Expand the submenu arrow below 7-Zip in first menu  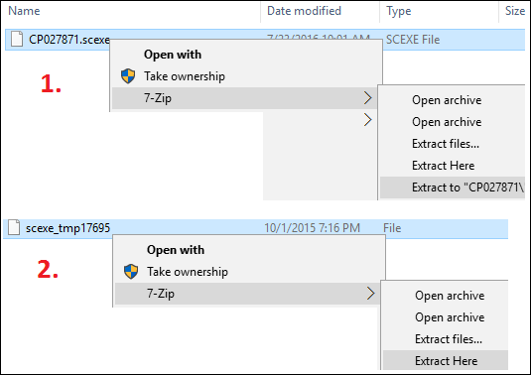pos(368,120)
